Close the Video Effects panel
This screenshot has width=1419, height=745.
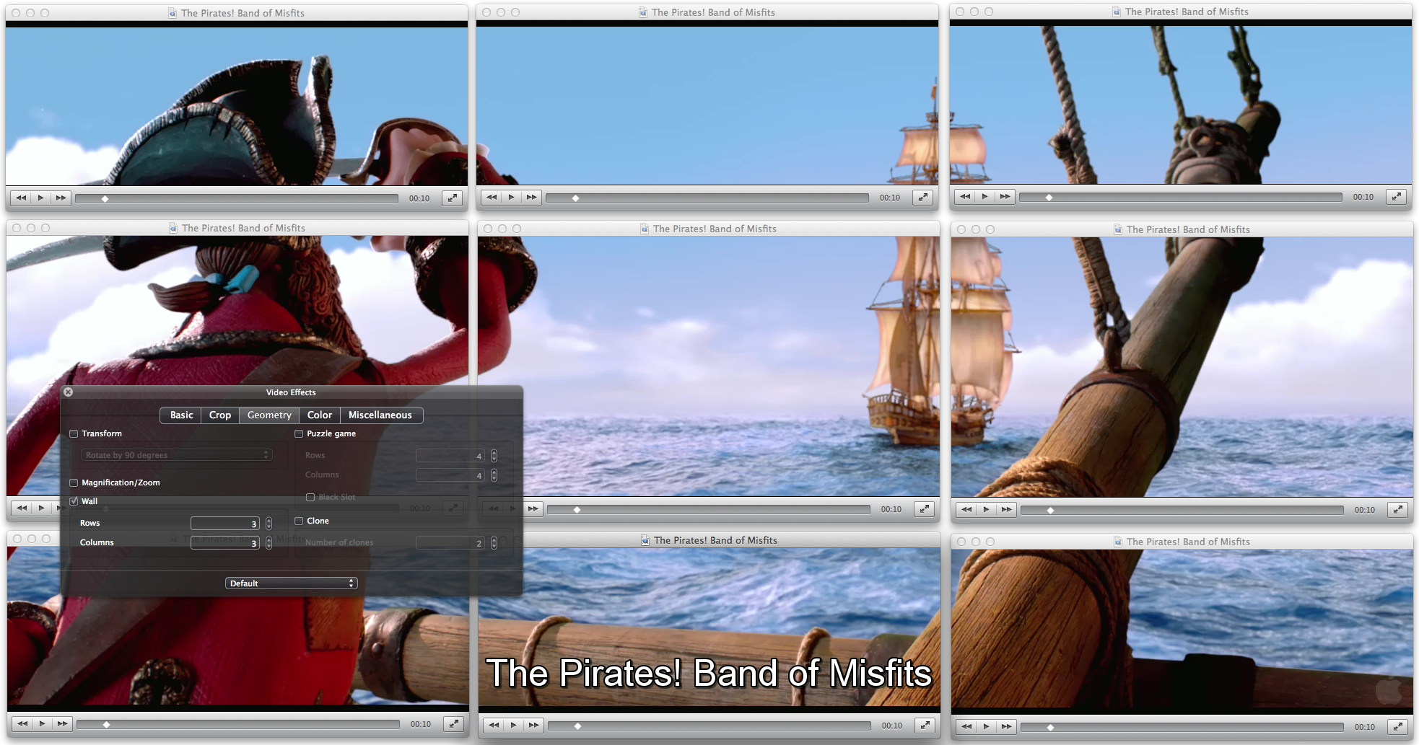pyautogui.click(x=68, y=392)
